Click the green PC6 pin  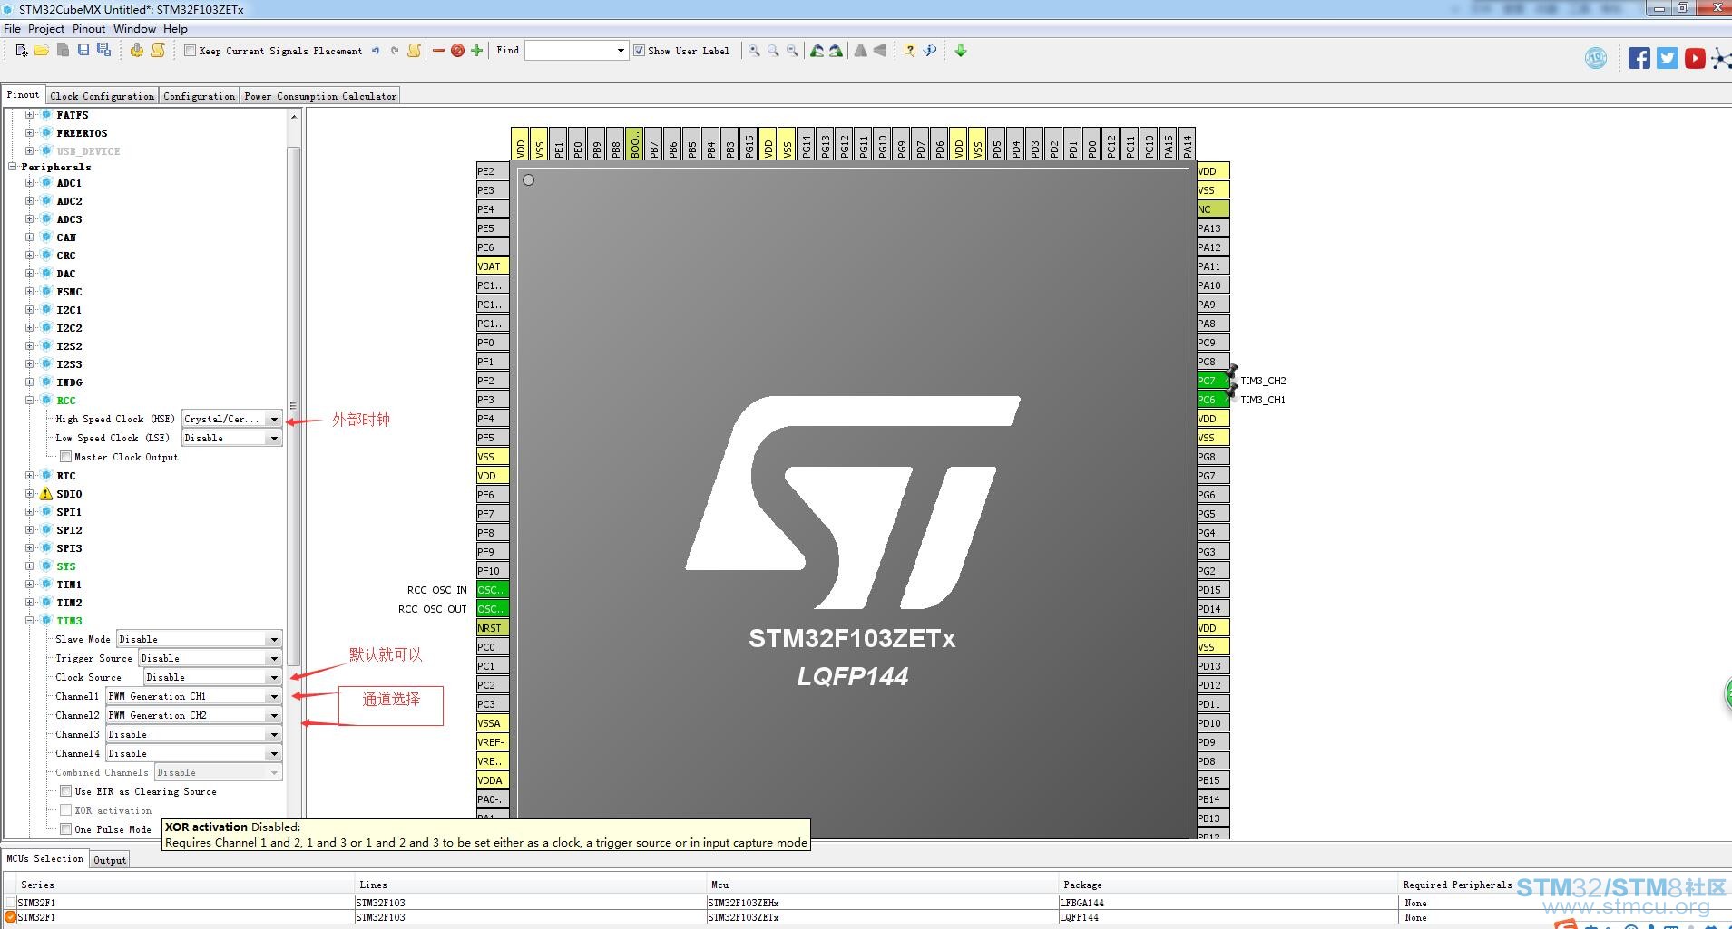[x=1213, y=400]
